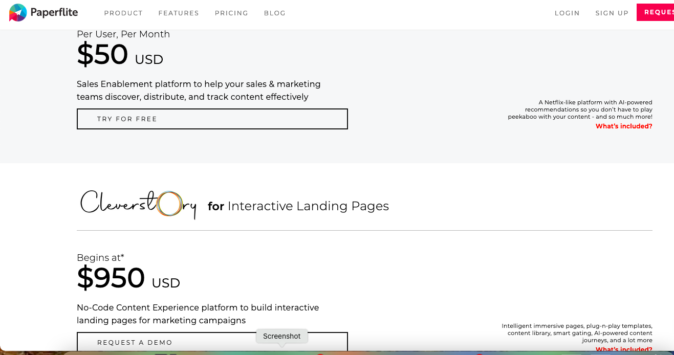Click SIGN UP in the header
The image size is (674, 355).
coord(612,13)
